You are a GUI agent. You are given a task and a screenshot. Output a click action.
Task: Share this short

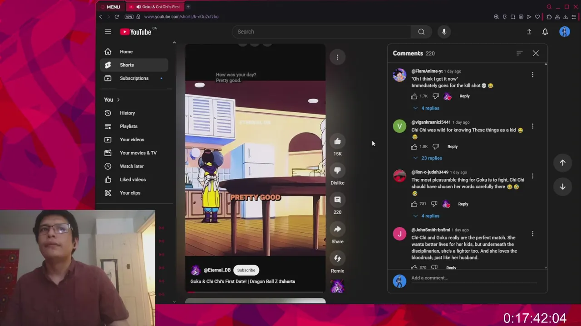coord(337,230)
